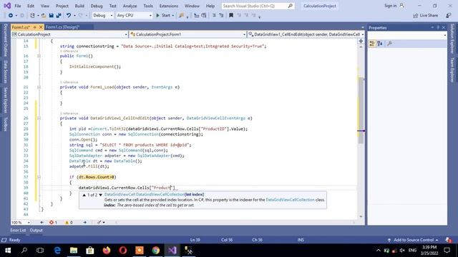Open the Solution Explorer side tab
Screen dimensions: 458x257
click(x=452, y=39)
